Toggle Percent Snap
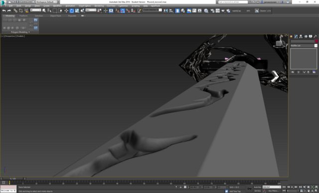This screenshot has width=319, height=193. click(128, 10)
